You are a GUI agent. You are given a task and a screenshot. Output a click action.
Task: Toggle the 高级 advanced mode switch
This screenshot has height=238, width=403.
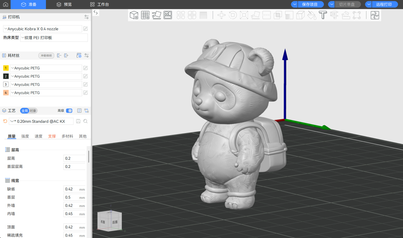pyautogui.click(x=69, y=111)
